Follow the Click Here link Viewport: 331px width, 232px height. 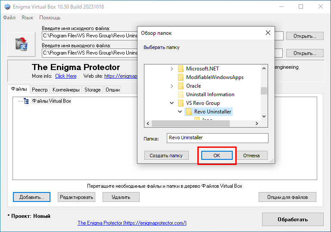coord(66,76)
